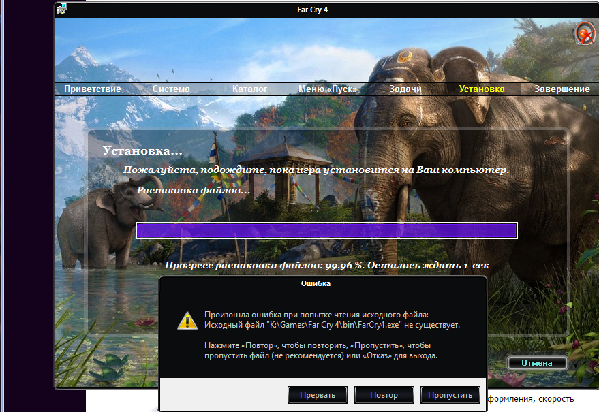Toggle the music mute icon at top right
Viewport: 599px width, 412px height.
[585, 33]
